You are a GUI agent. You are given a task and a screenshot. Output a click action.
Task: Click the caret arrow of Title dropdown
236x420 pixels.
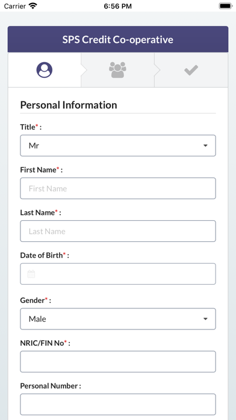tap(205, 145)
